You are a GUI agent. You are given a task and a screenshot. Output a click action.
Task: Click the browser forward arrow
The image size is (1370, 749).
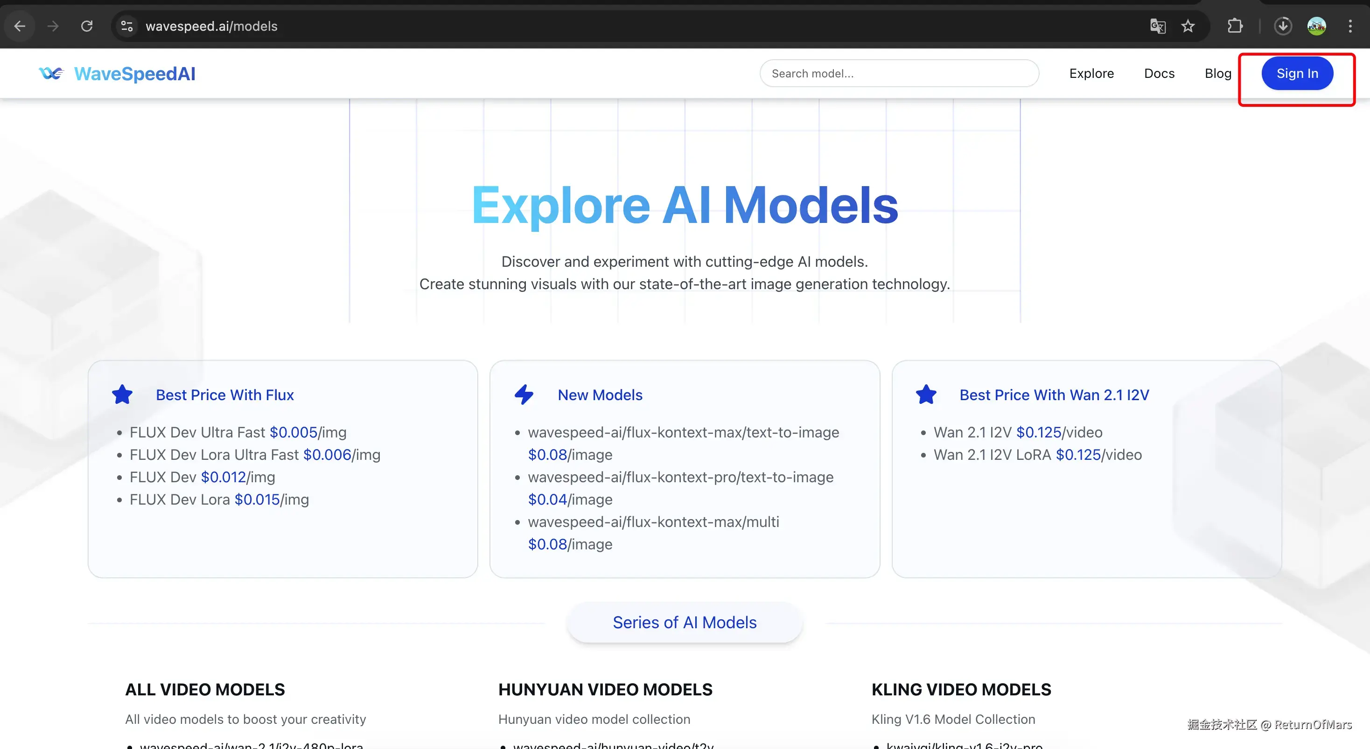click(53, 26)
